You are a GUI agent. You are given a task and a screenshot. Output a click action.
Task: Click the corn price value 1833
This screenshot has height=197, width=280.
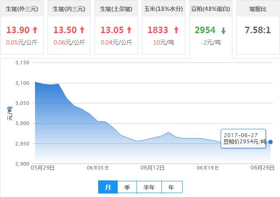(x=158, y=30)
